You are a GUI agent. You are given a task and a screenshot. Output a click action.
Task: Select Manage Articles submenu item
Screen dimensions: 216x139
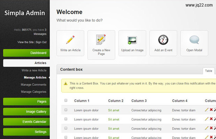[x=35, y=77]
